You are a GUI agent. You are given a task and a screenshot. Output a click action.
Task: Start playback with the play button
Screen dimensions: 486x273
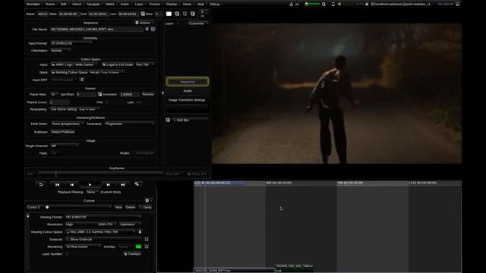(x=90, y=184)
